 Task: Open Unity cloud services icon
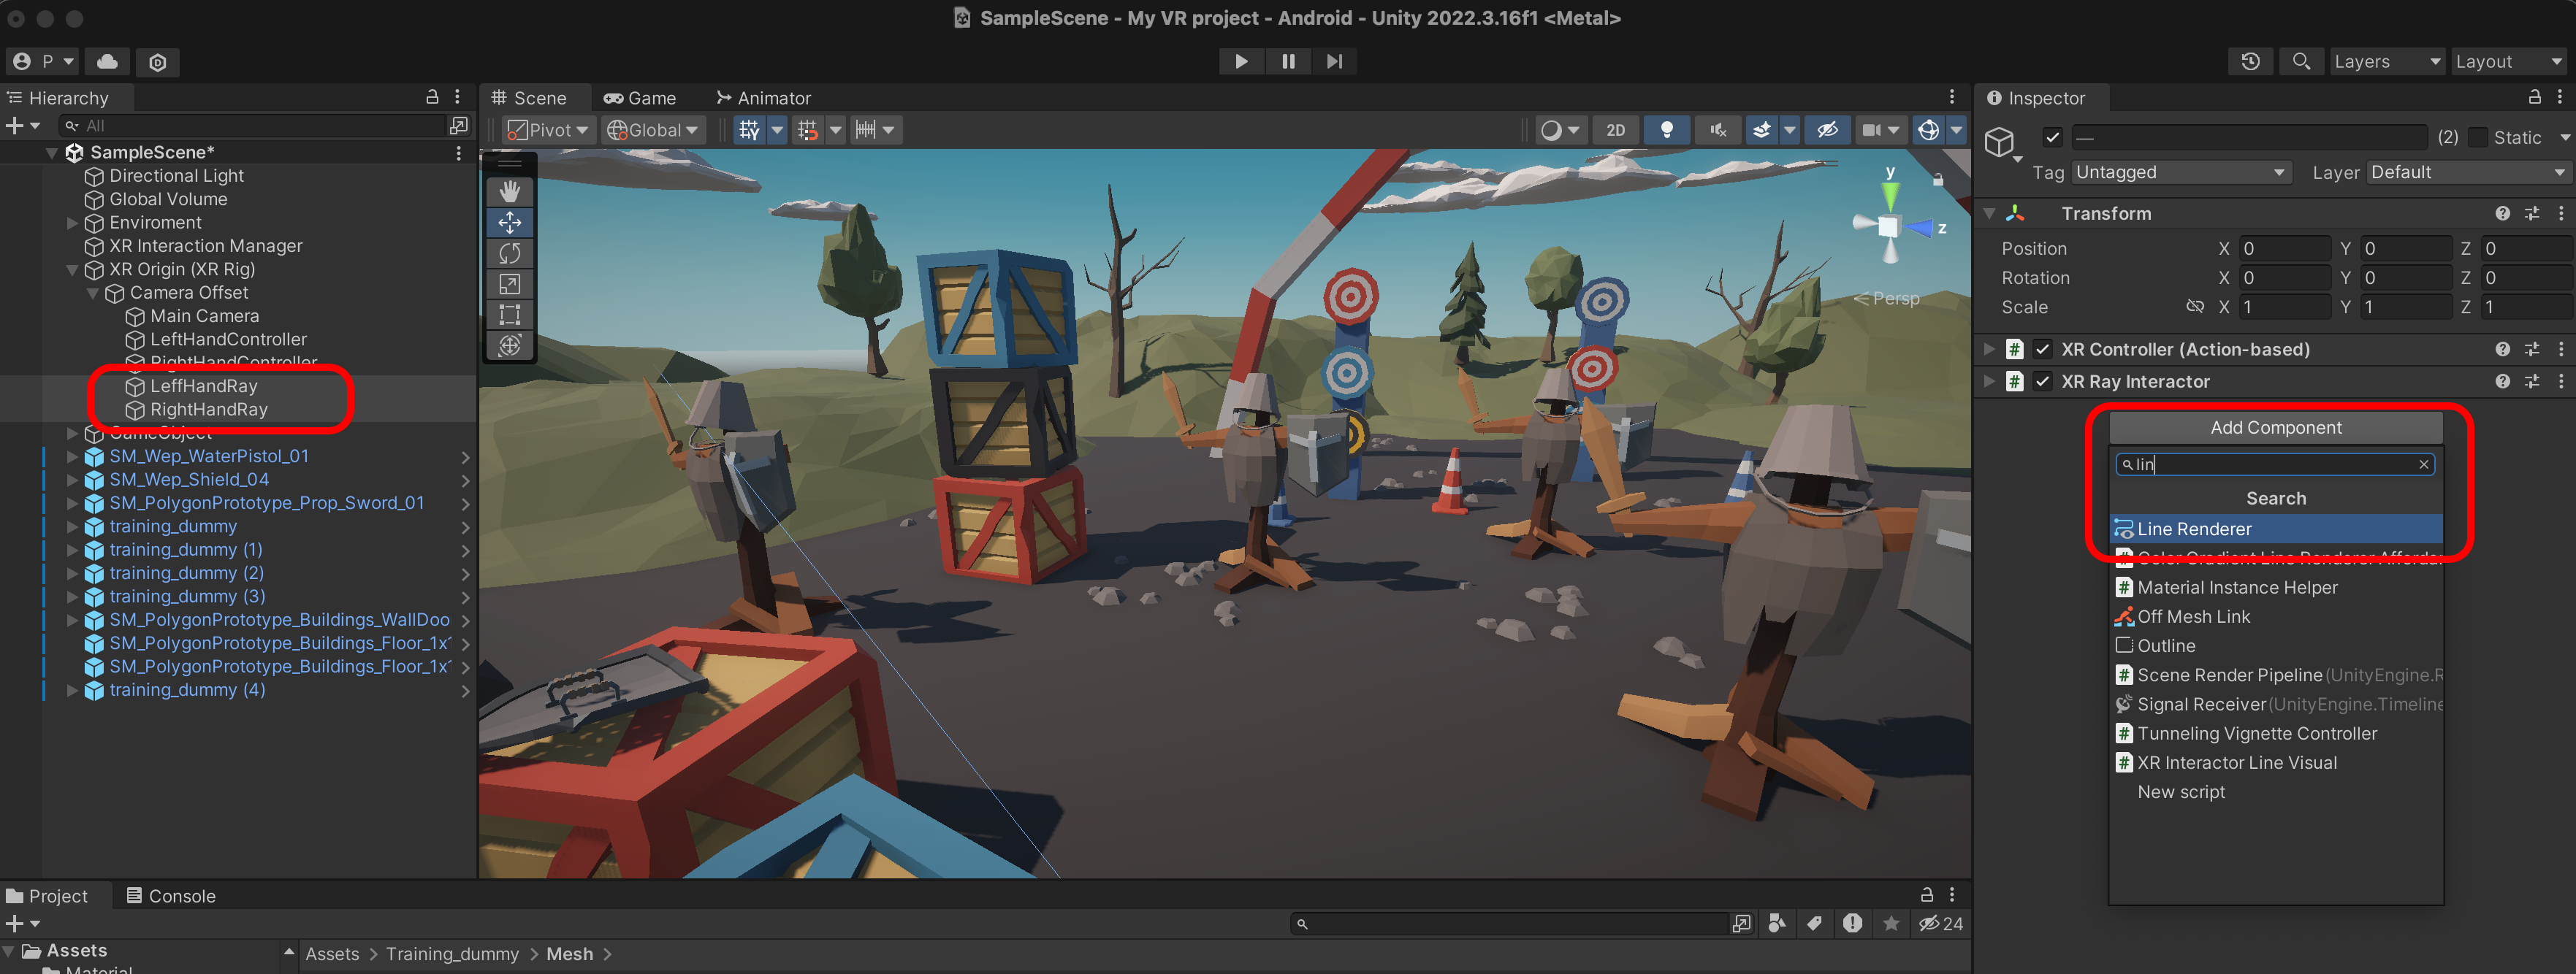pos(107,62)
